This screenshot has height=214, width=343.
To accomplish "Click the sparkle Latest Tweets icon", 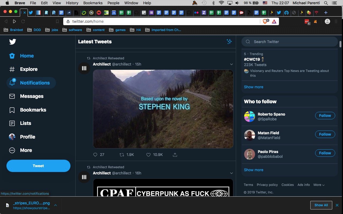I will click(229, 41).
